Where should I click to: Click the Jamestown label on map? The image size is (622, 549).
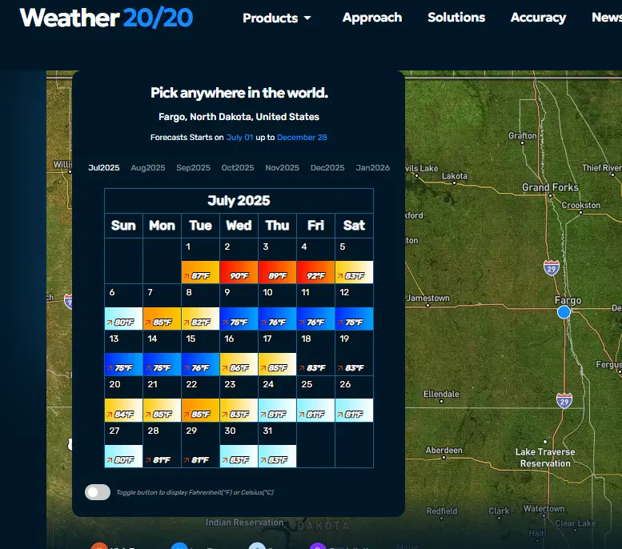coord(428,298)
